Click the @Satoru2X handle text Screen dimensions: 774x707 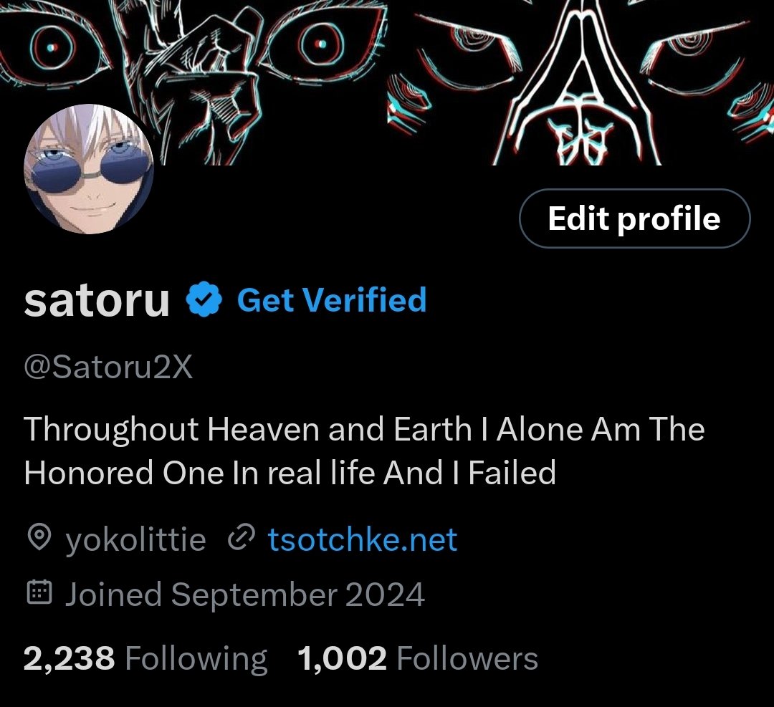click(x=108, y=367)
